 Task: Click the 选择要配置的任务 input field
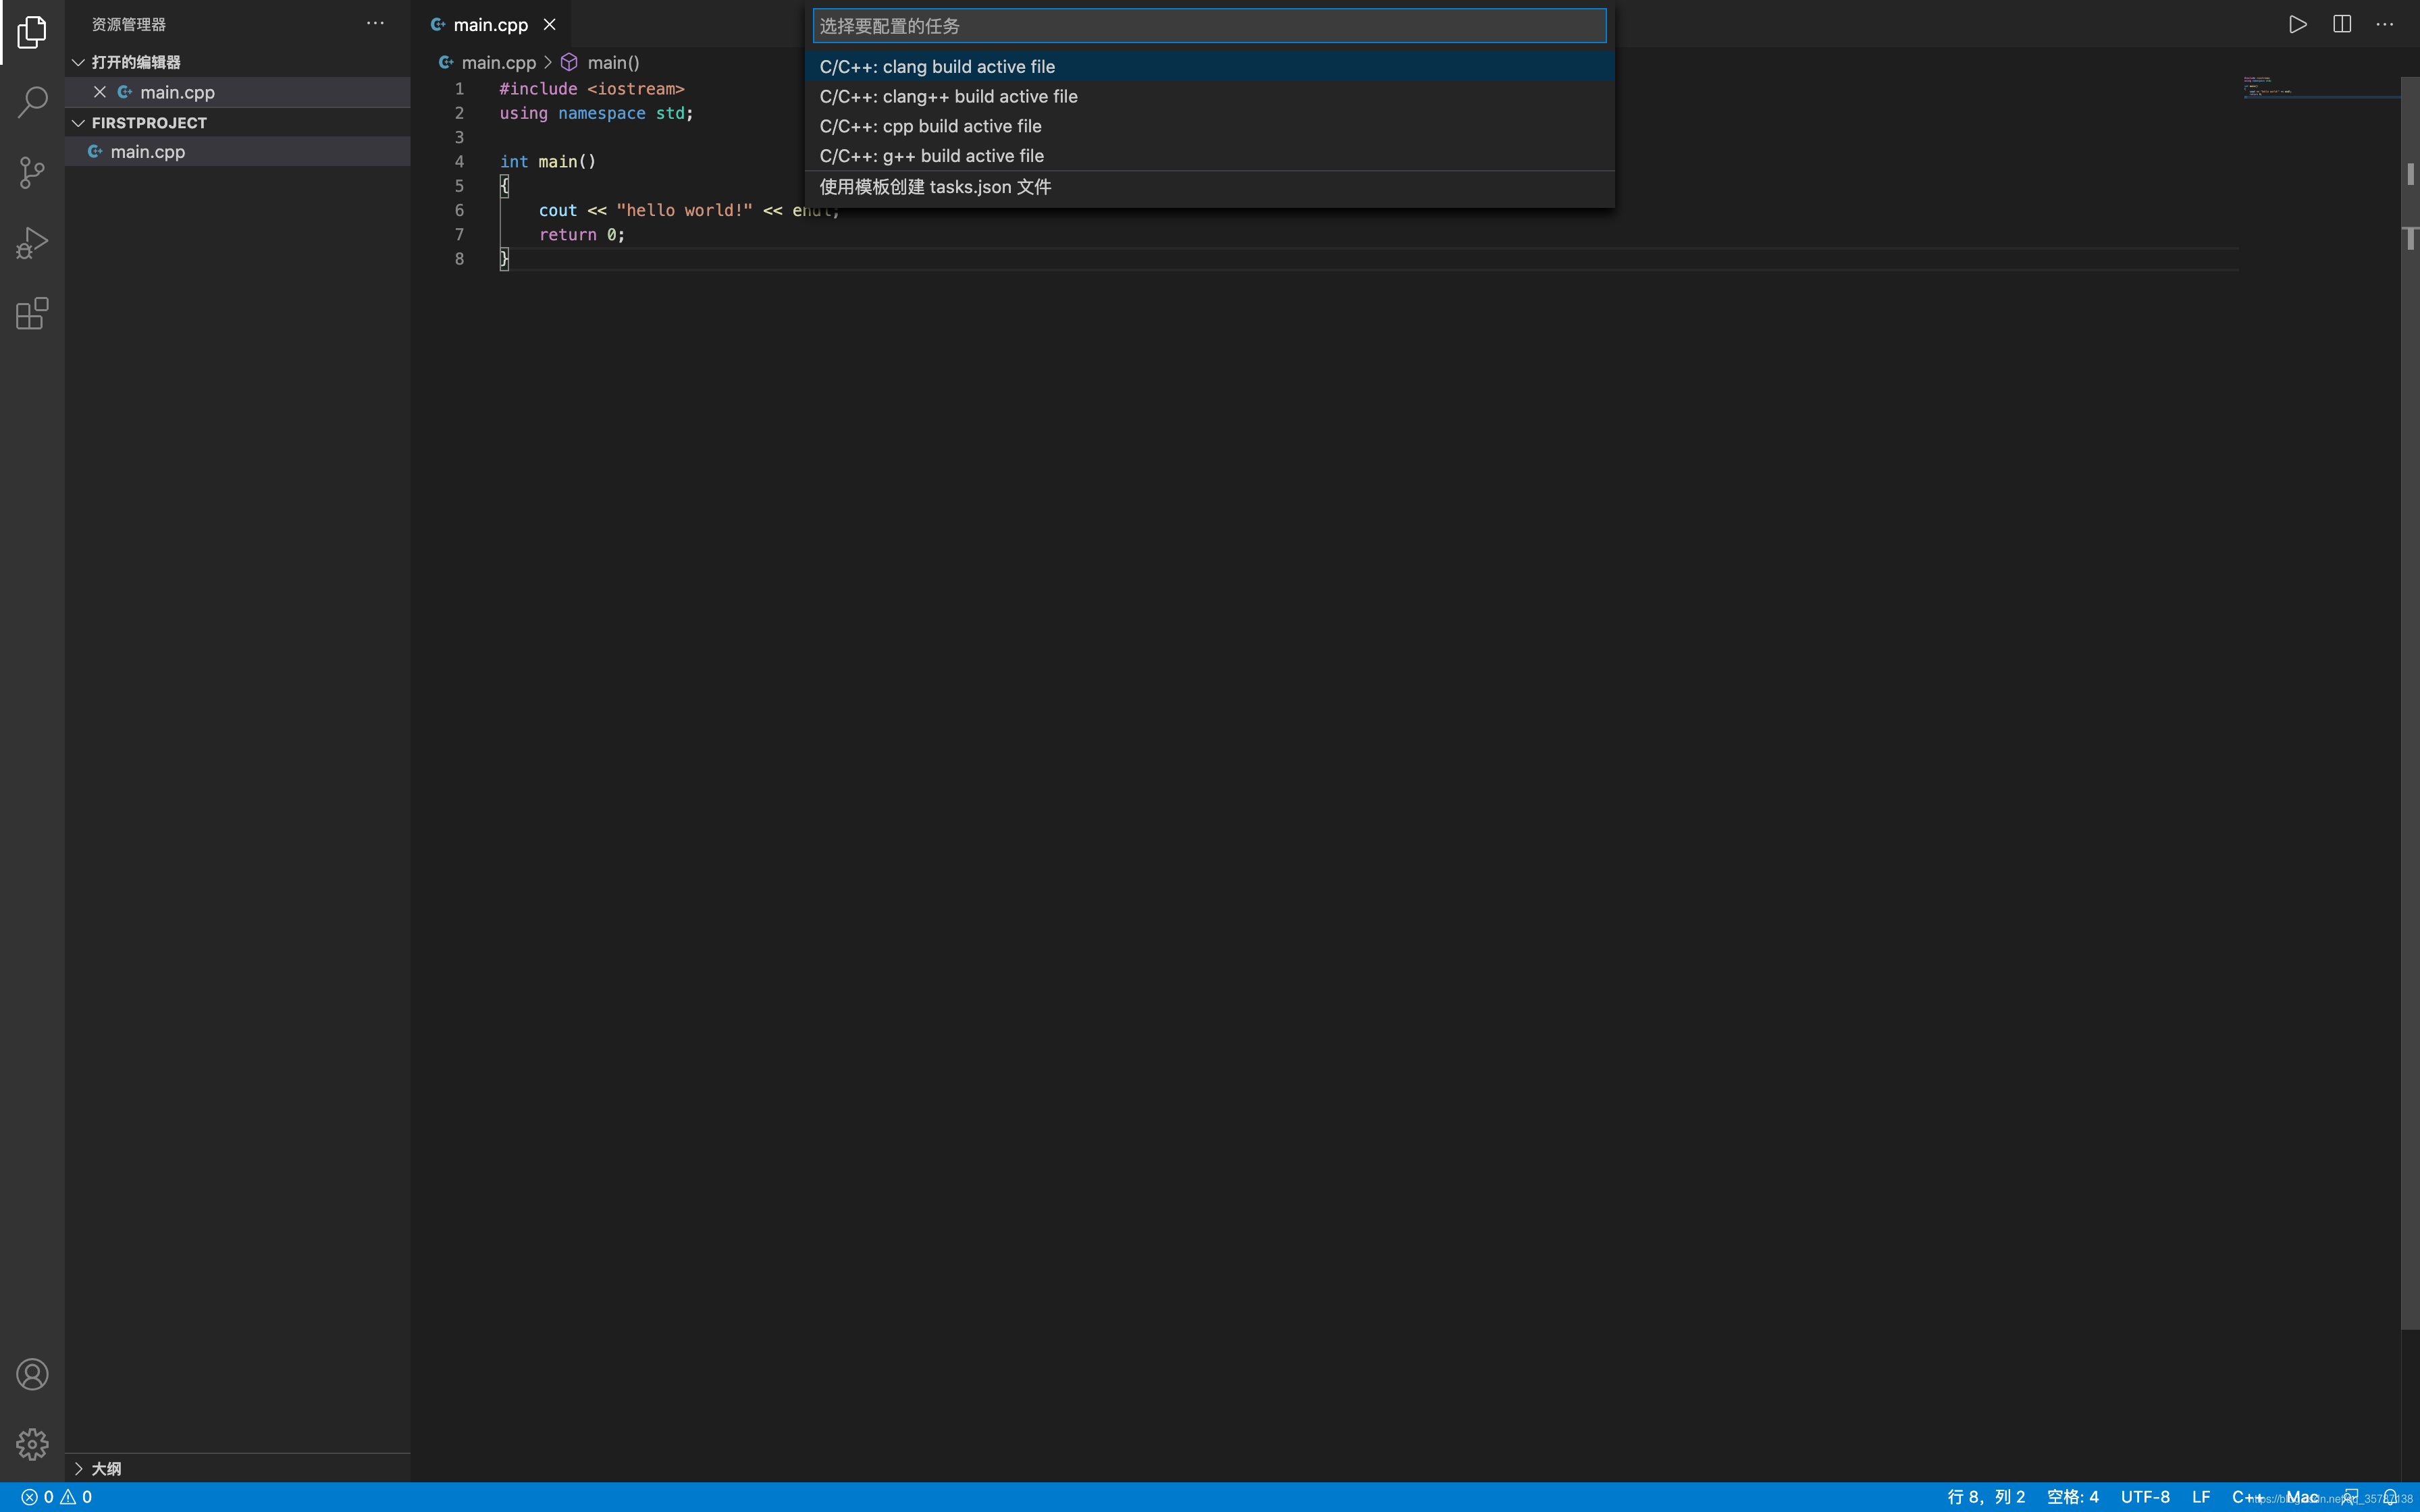point(1208,26)
